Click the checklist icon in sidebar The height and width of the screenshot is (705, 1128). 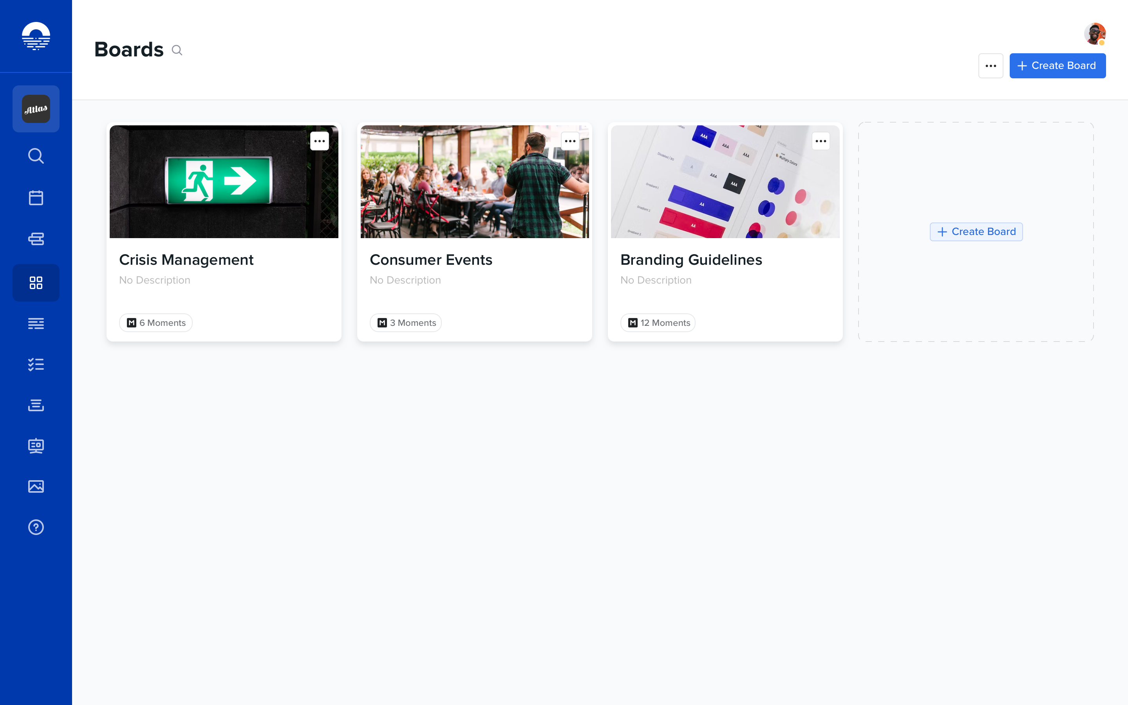(x=36, y=365)
